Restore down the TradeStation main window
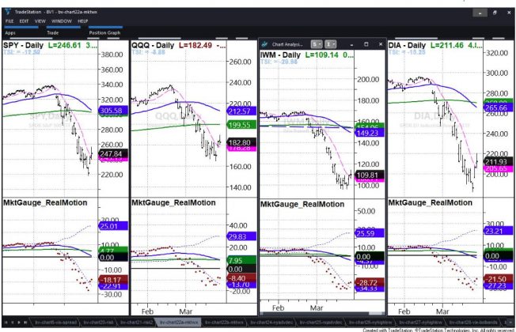Image resolution: width=516 pixels, height=332 pixels. coord(495,13)
